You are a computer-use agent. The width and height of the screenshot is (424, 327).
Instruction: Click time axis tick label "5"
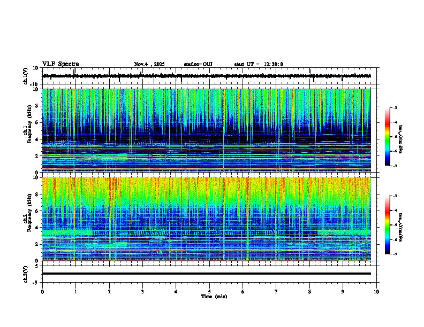[209, 292]
